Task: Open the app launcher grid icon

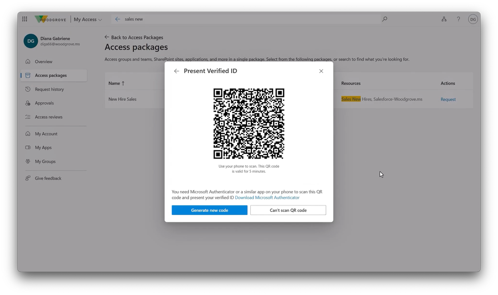Action: pos(24,19)
